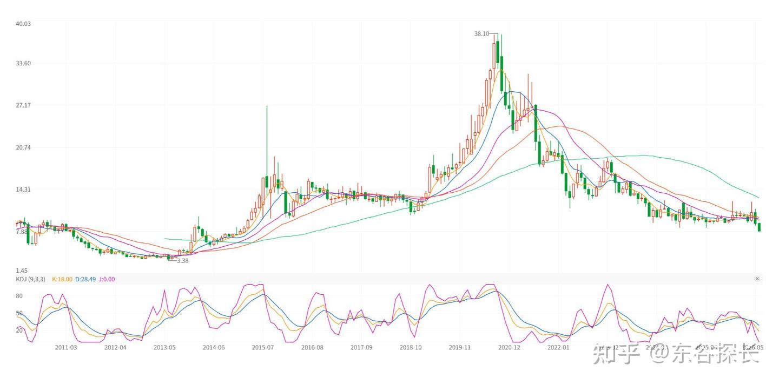
Task: Click the 2011-03 date axis label
Action: (x=66, y=347)
